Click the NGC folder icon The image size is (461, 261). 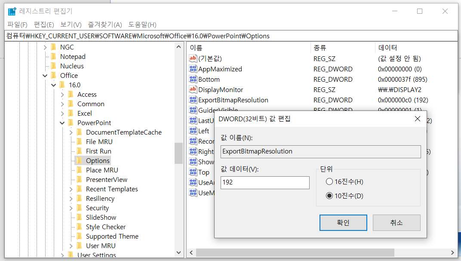[53, 47]
